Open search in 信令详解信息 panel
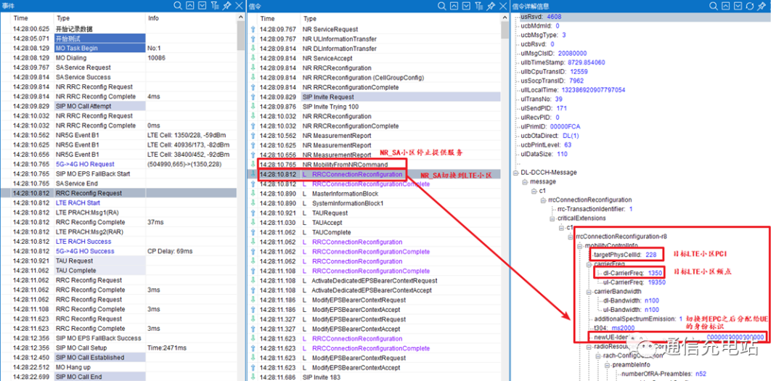The width and height of the screenshot is (784, 381). point(714,6)
